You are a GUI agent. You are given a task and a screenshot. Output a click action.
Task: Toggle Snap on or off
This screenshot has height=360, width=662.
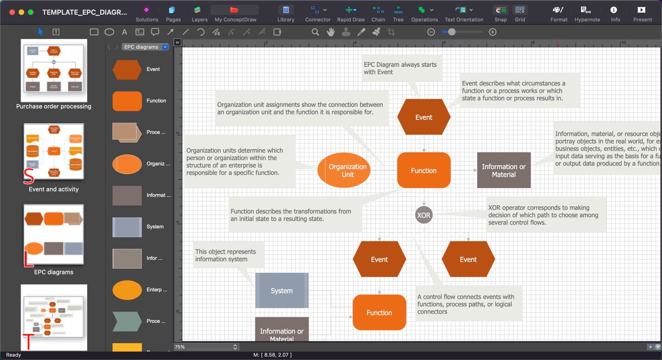click(x=500, y=13)
